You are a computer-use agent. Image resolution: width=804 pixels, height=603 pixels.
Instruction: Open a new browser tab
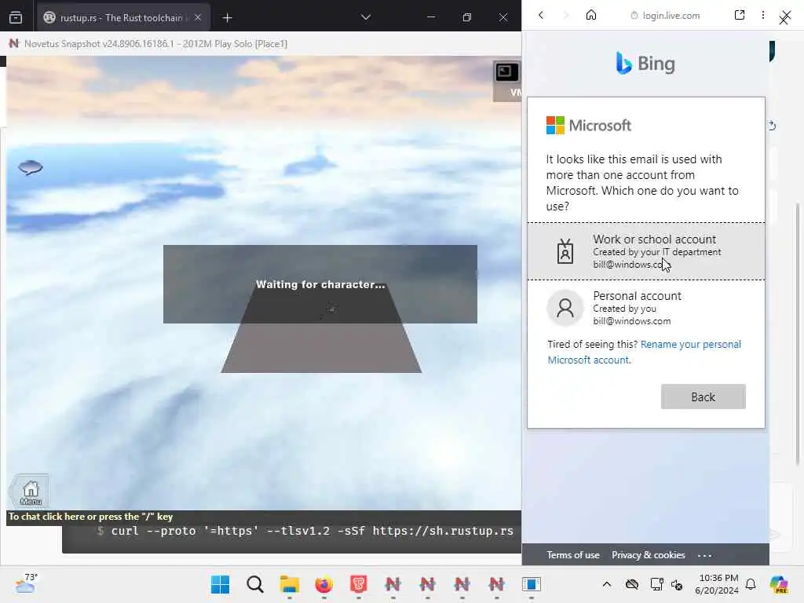[227, 18]
